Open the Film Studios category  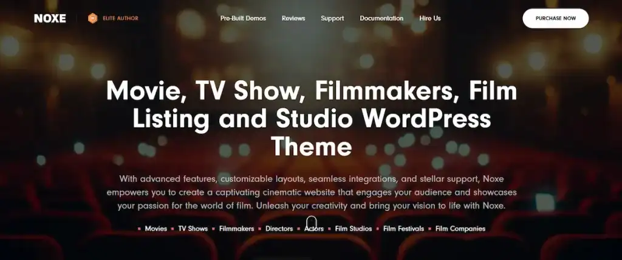(354, 228)
